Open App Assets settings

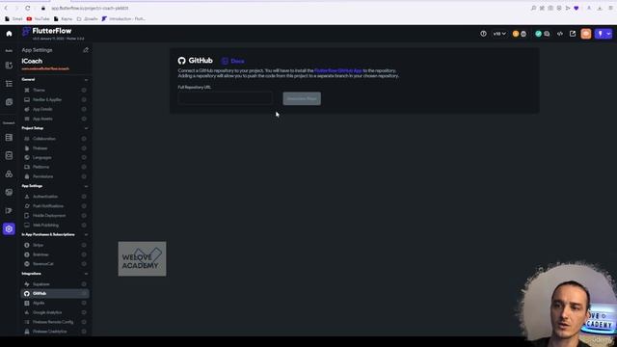[x=55, y=119]
